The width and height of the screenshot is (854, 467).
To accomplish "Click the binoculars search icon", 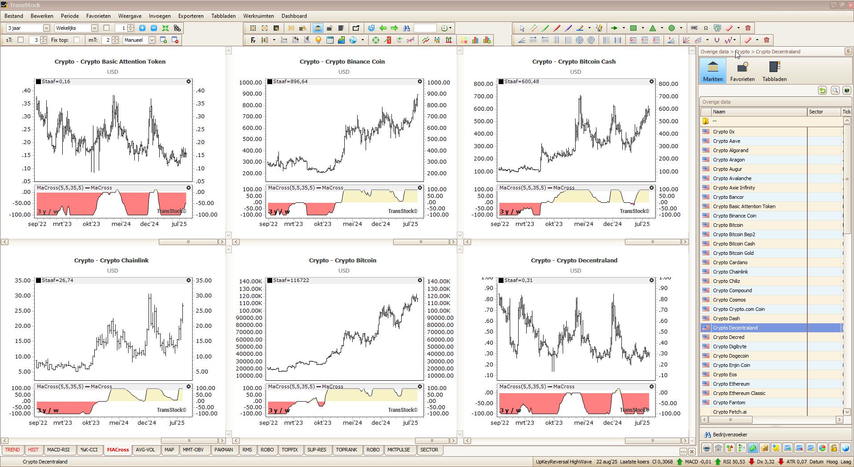I will [x=407, y=28].
